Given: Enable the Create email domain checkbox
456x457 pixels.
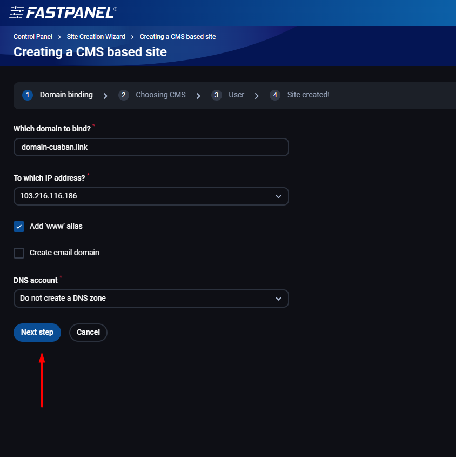Looking at the screenshot, I should 19,253.
